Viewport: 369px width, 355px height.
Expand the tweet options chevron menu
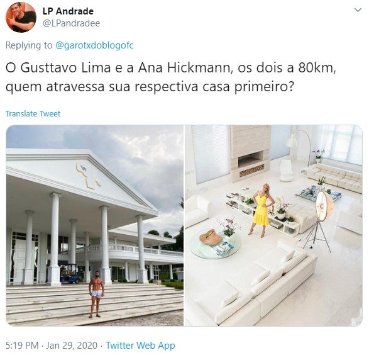pyautogui.click(x=358, y=10)
